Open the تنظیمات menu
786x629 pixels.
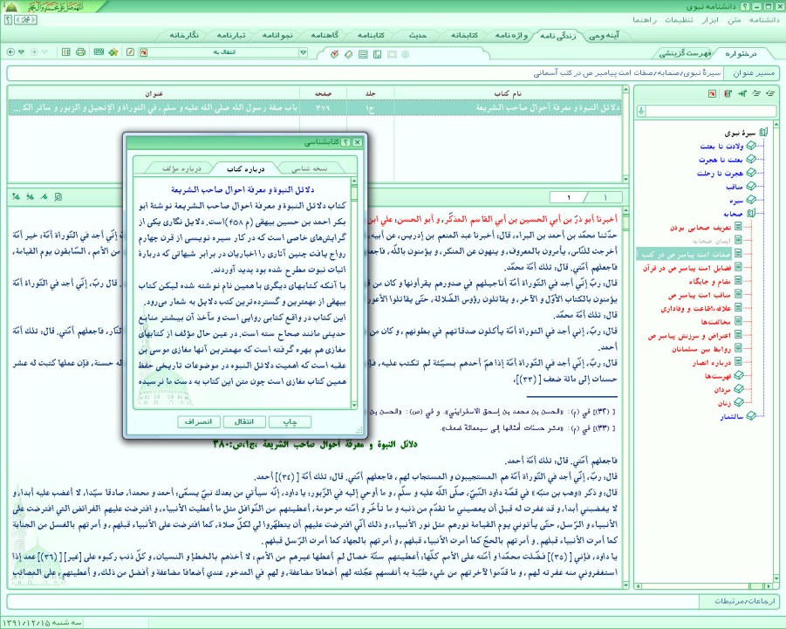679,20
